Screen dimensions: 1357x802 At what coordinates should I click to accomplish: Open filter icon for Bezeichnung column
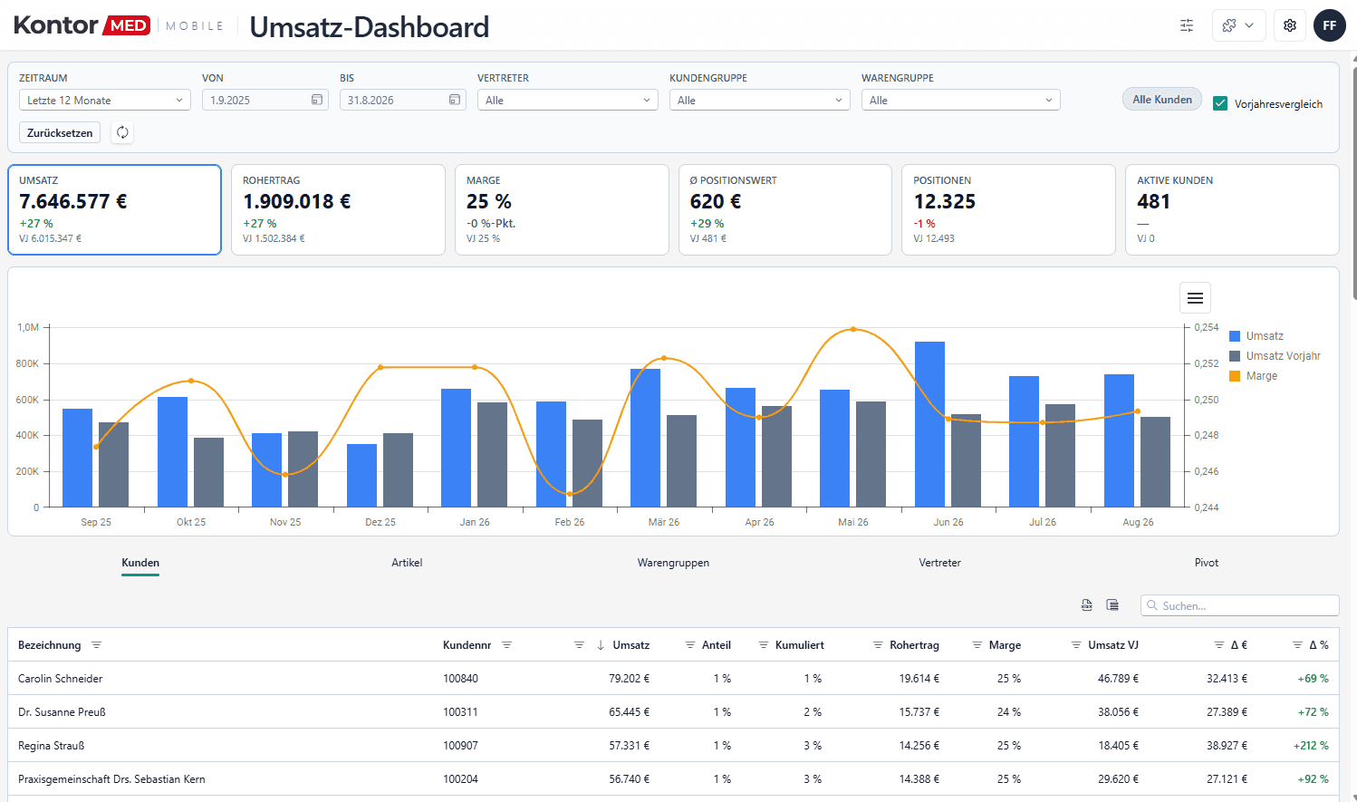click(96, 645)
